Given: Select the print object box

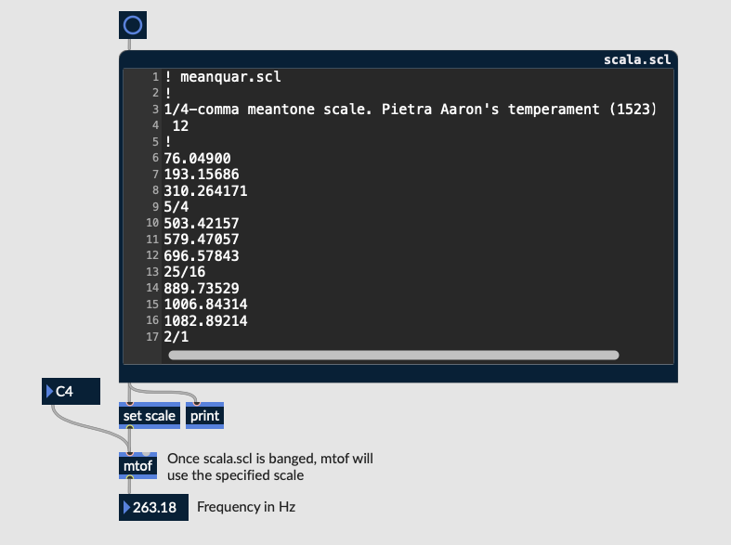Looking at the screenshot, I should 204,416.
